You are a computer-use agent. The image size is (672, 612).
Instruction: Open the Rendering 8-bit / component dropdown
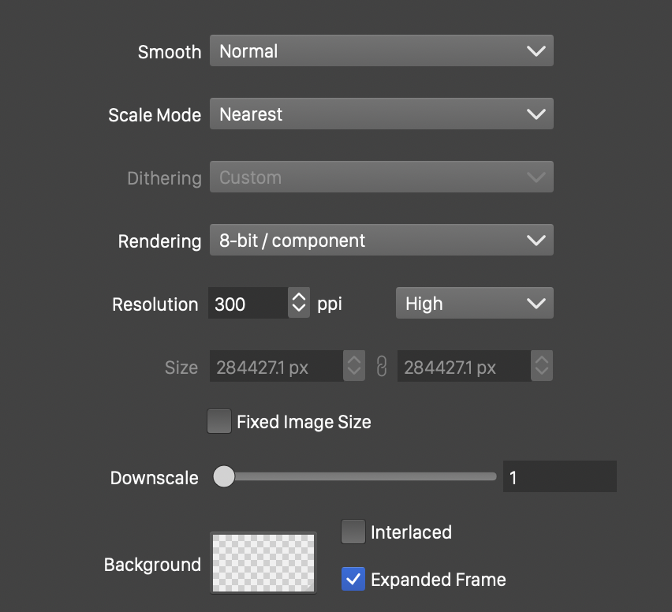[380, 241]
